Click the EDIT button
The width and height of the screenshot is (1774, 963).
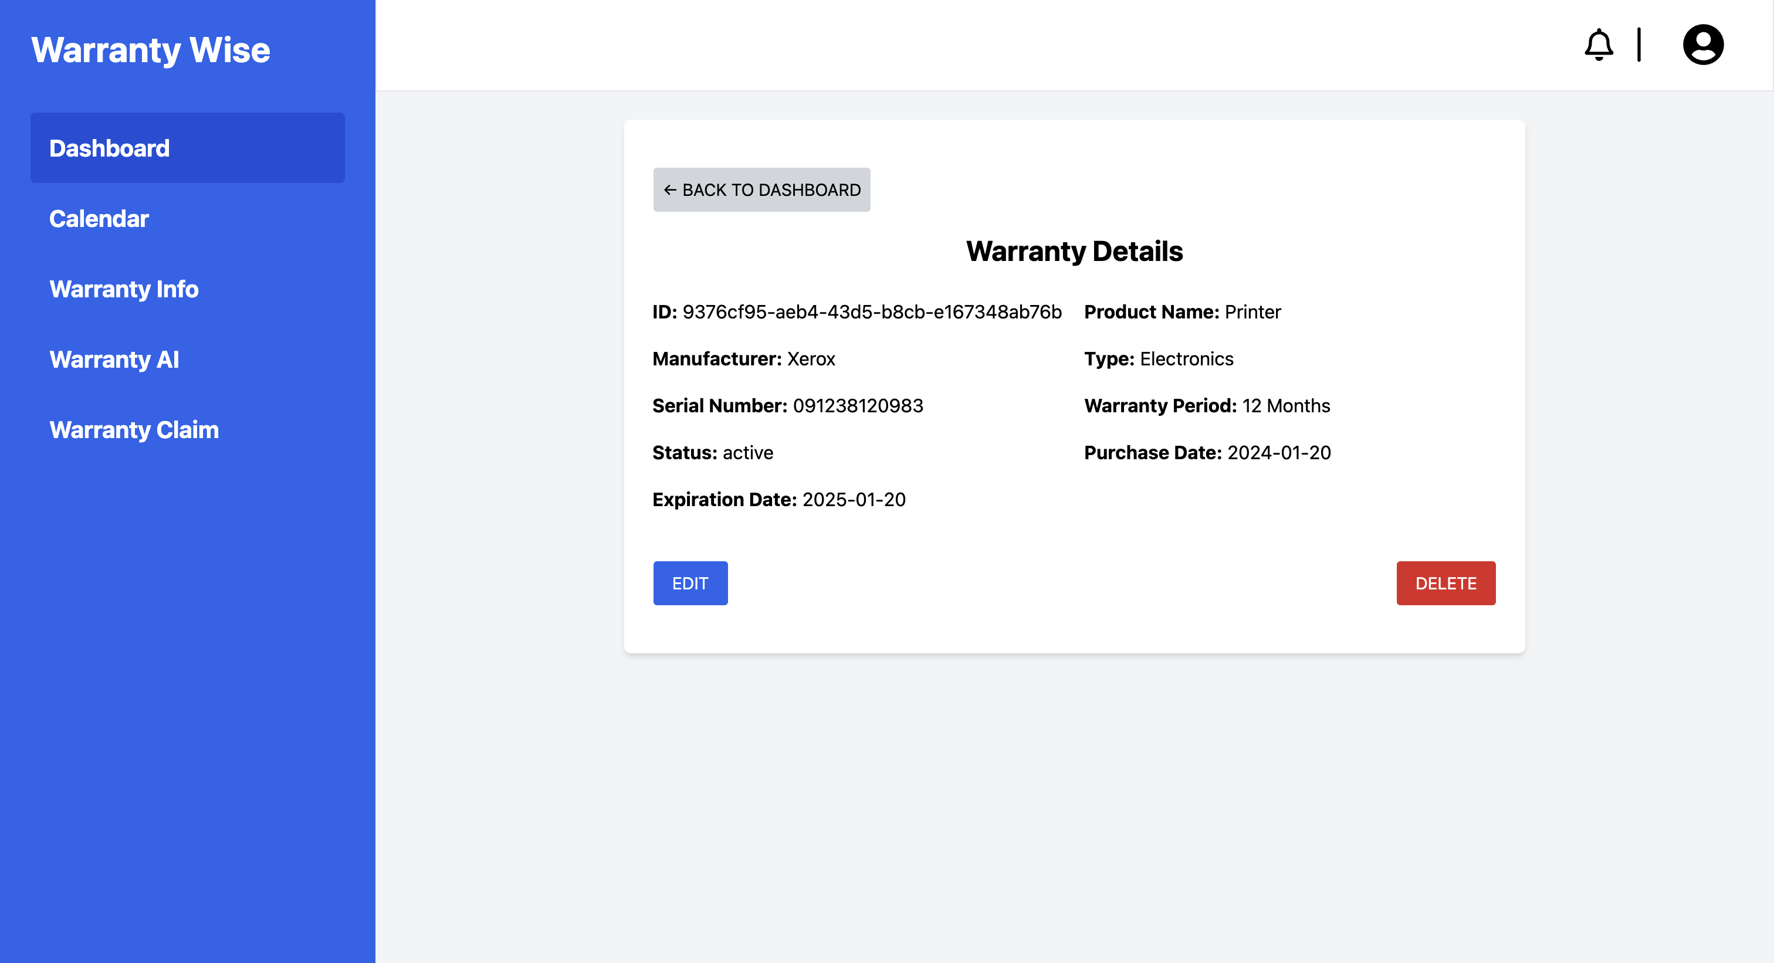pos(690,583)
